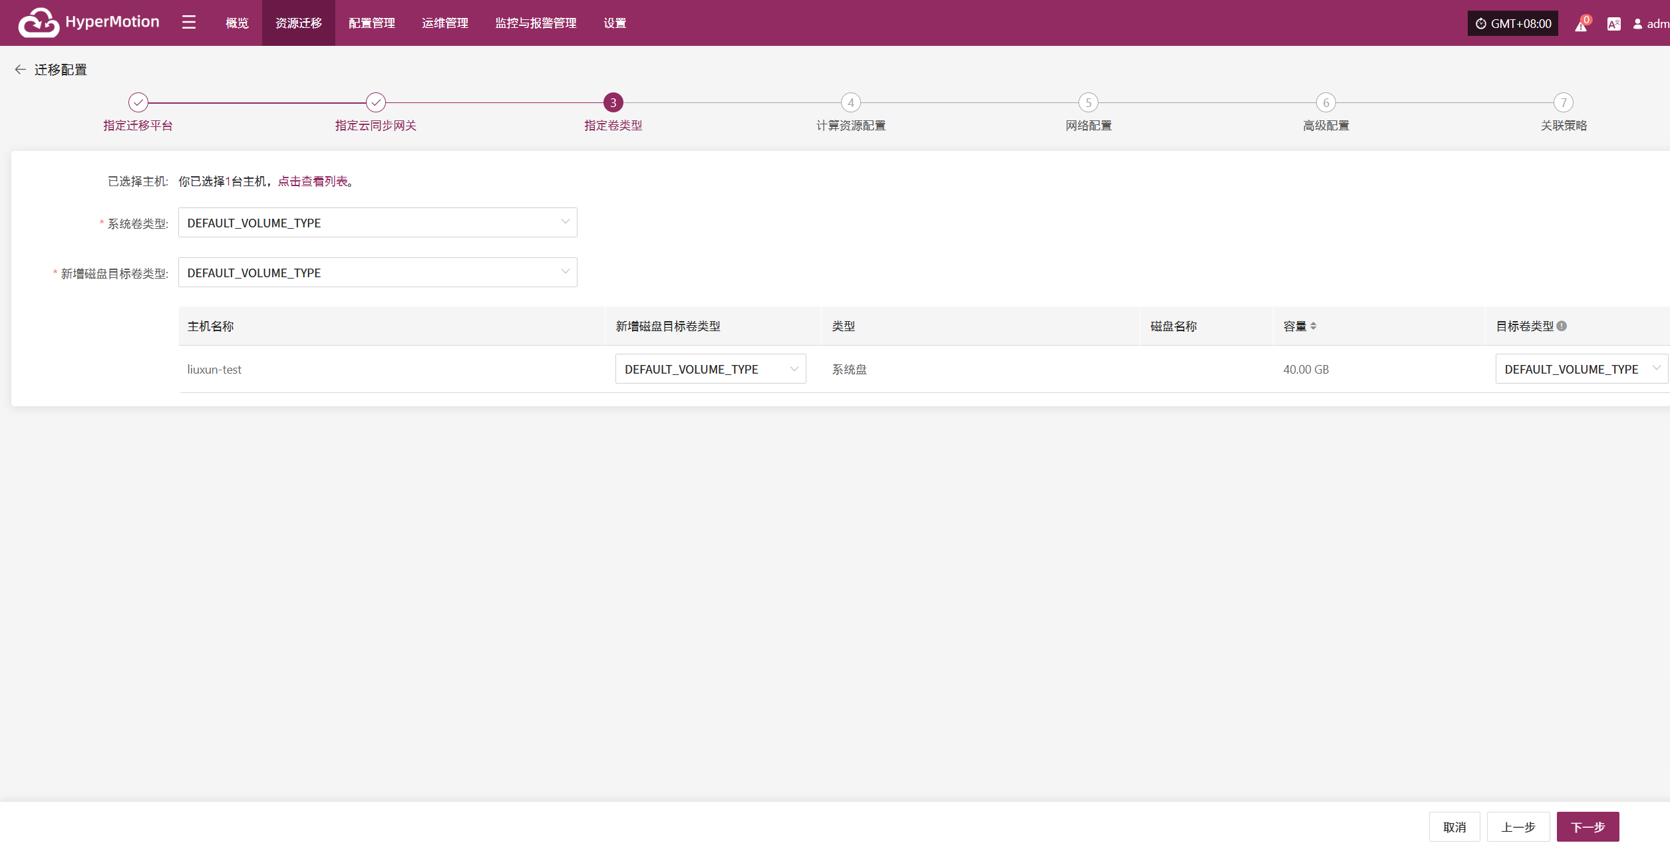
Task: Click the step 2 checkmark circle
Action: [x=376, y=102]
